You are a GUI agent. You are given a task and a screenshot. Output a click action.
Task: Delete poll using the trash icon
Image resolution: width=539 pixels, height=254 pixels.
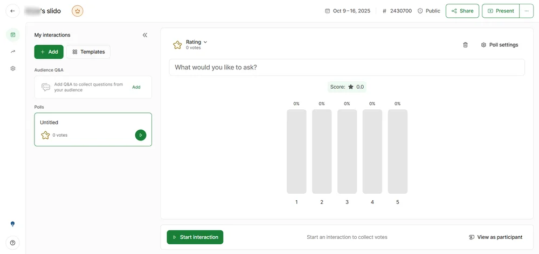tap(465, 45)
